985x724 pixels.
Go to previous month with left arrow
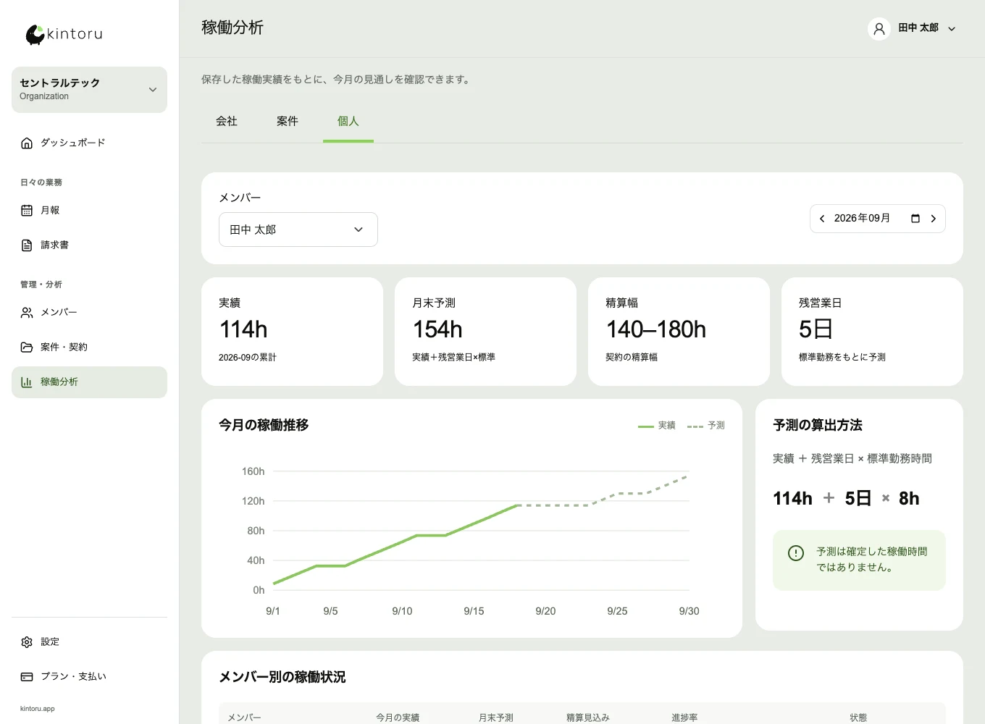point(822,219)
